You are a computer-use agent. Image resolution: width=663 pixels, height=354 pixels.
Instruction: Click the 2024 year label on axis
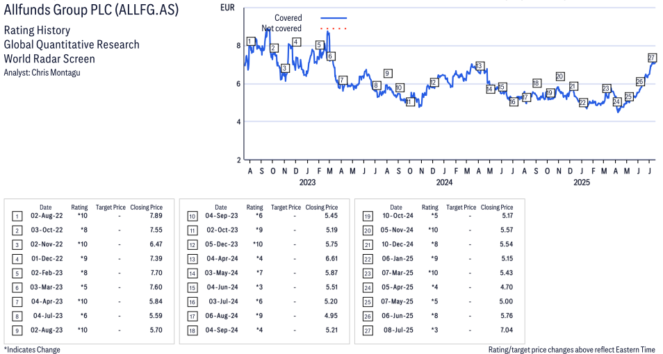coord(444,182)
